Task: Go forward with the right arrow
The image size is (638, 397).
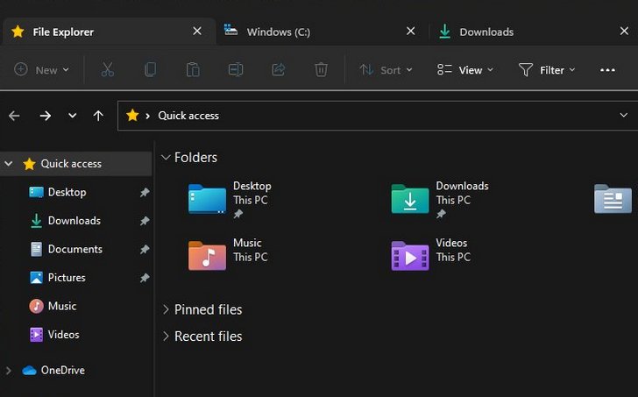Action: pyautogui.click(x=46, y=116)
